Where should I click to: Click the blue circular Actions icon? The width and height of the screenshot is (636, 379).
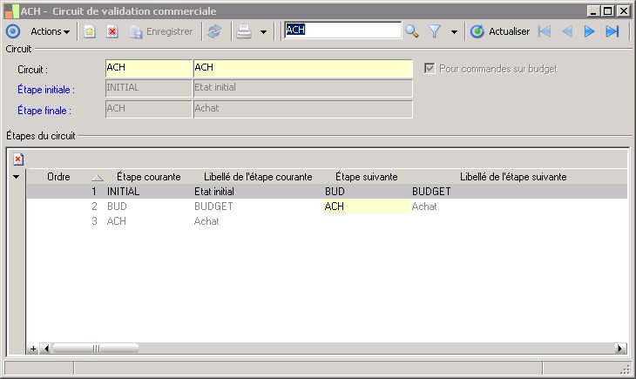(13, 31)
